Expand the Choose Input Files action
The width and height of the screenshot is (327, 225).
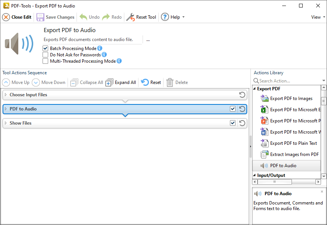tap(6, 95)
